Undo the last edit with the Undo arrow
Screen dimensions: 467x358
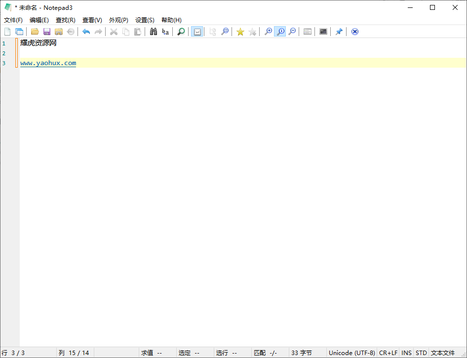85,31
